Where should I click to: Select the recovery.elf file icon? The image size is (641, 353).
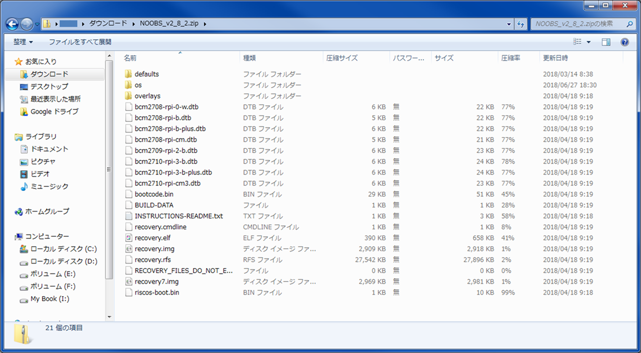pos(129,238)
